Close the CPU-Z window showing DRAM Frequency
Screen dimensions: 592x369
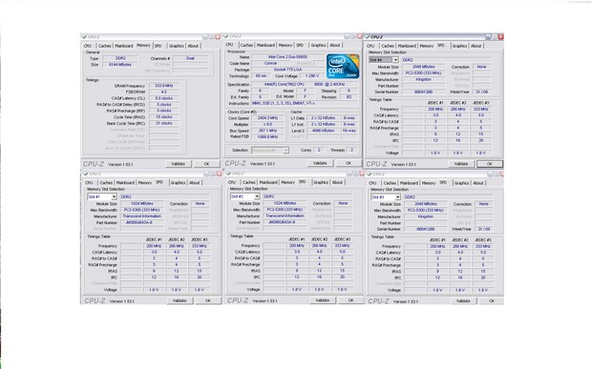pyautogui.click(x=218, y=37)
